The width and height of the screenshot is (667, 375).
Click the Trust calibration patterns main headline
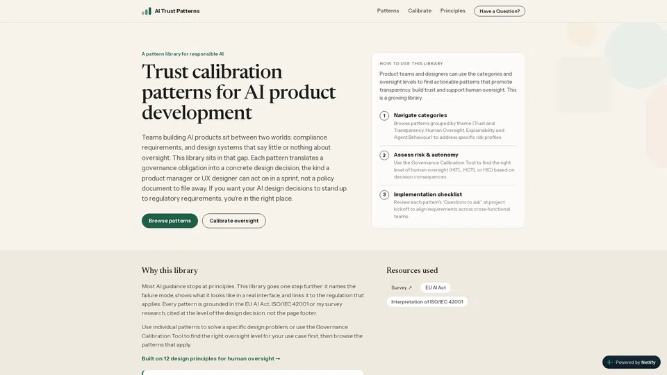click(238, 92)
